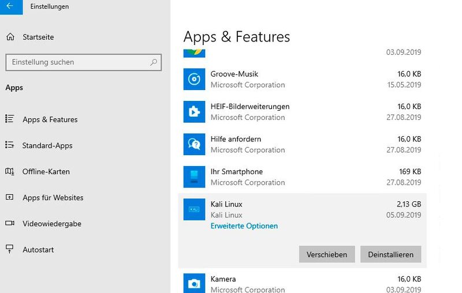The width and height of the screenshot is (462, 293).
Task: Select the Videowiedergabe camera icon
Action: [x=9, y=223]
